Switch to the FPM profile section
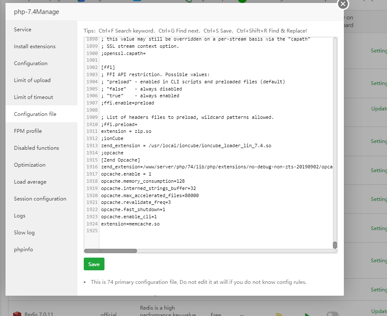387x316 pixels. click(x=28, y=131)
